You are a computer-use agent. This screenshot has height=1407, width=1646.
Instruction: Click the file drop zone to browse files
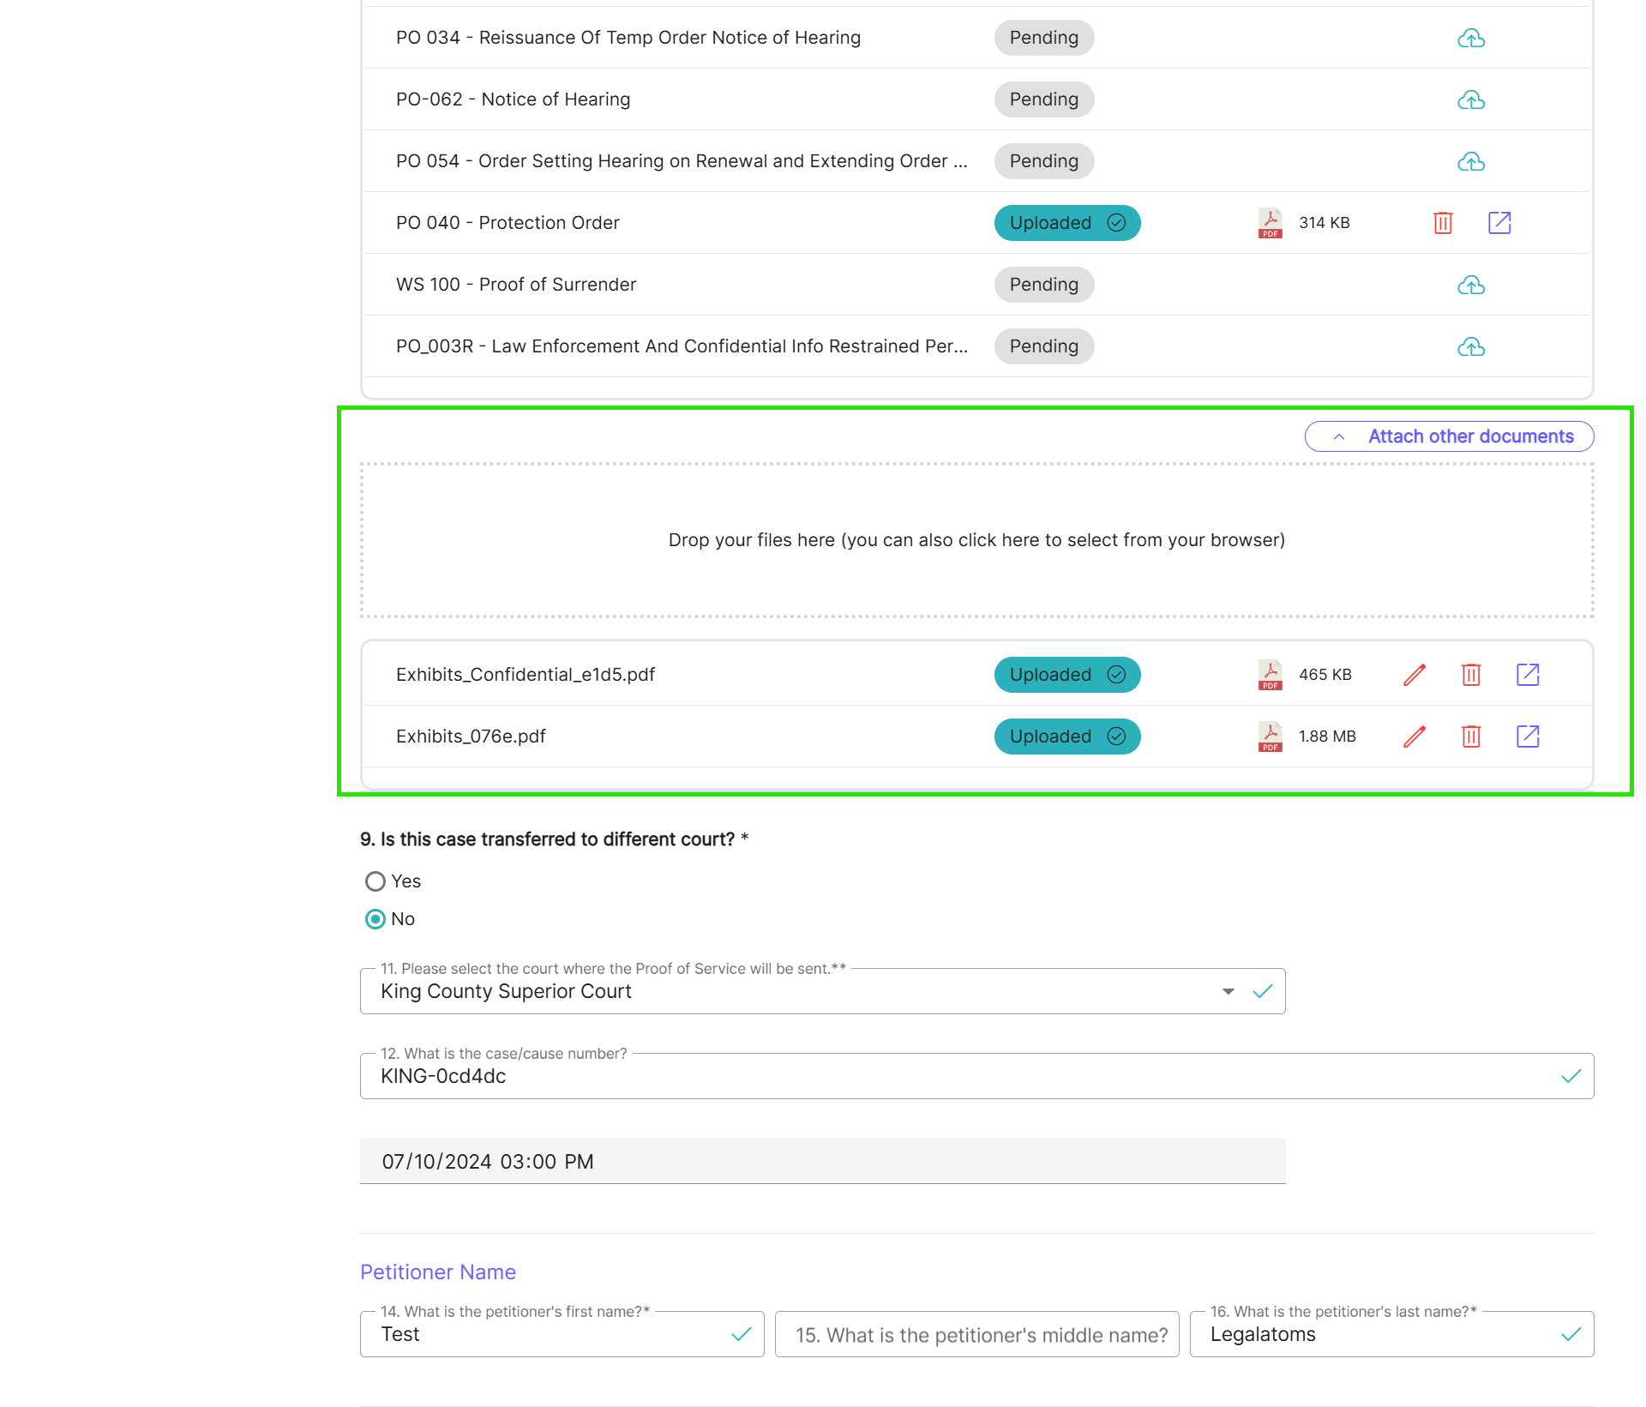[x=977, y=540]
